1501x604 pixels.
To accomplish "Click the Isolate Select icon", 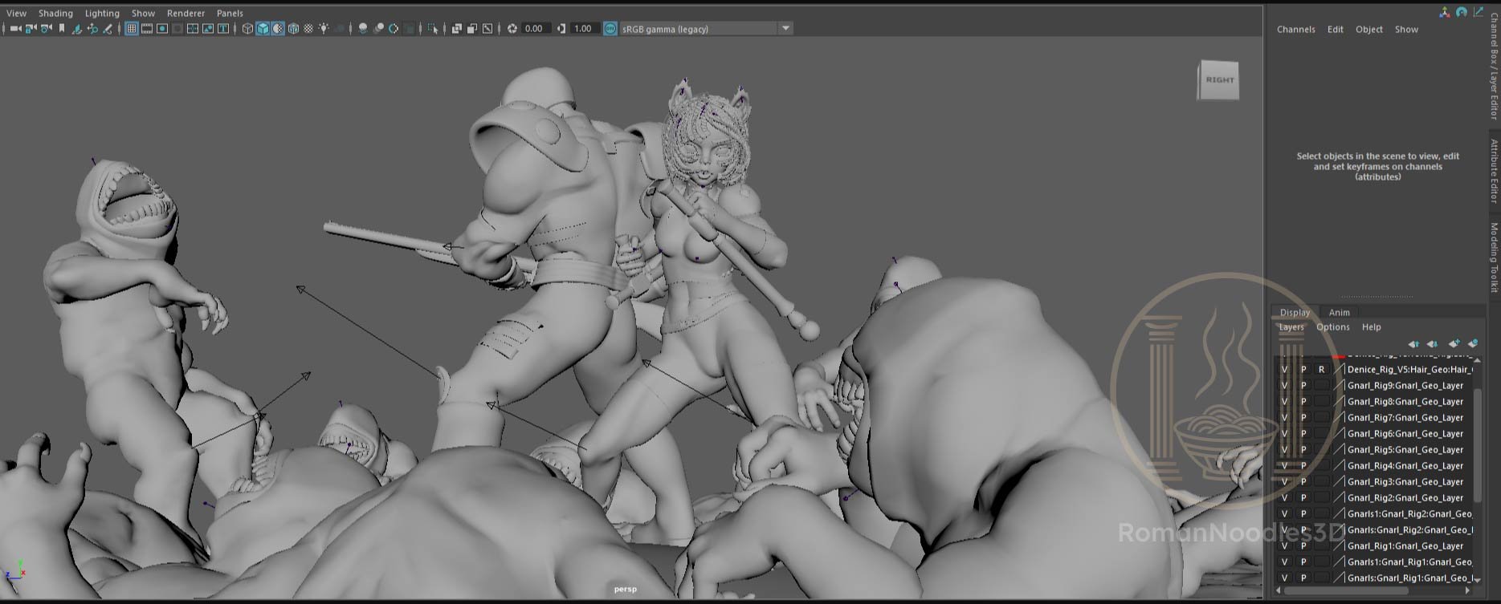I will coord(434,28).
